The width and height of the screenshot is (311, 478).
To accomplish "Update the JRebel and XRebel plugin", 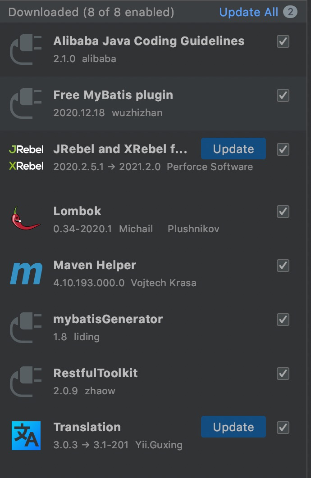I will point(233,149).
